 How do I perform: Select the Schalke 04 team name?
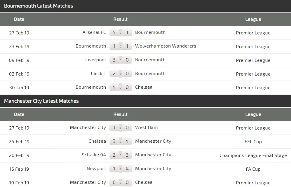point(94,155)
